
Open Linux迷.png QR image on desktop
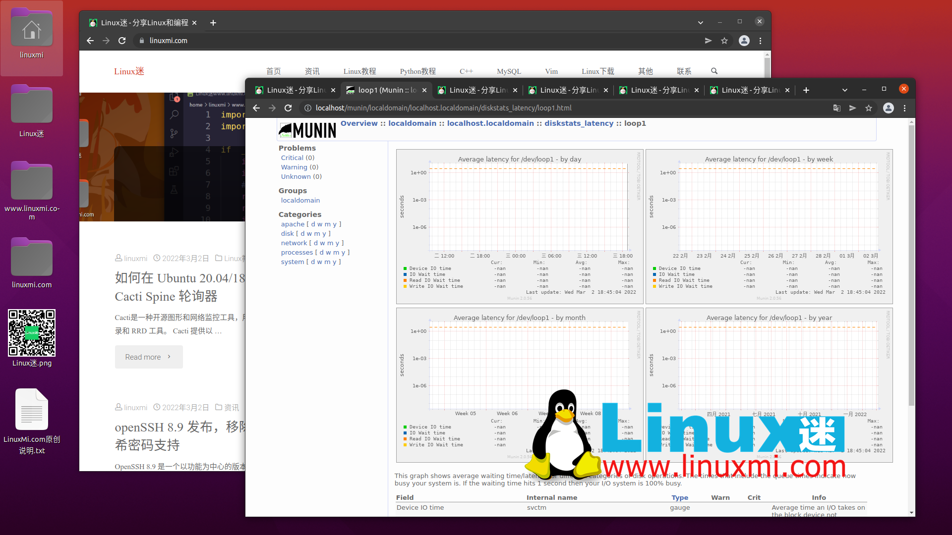(x=32, y=338)
